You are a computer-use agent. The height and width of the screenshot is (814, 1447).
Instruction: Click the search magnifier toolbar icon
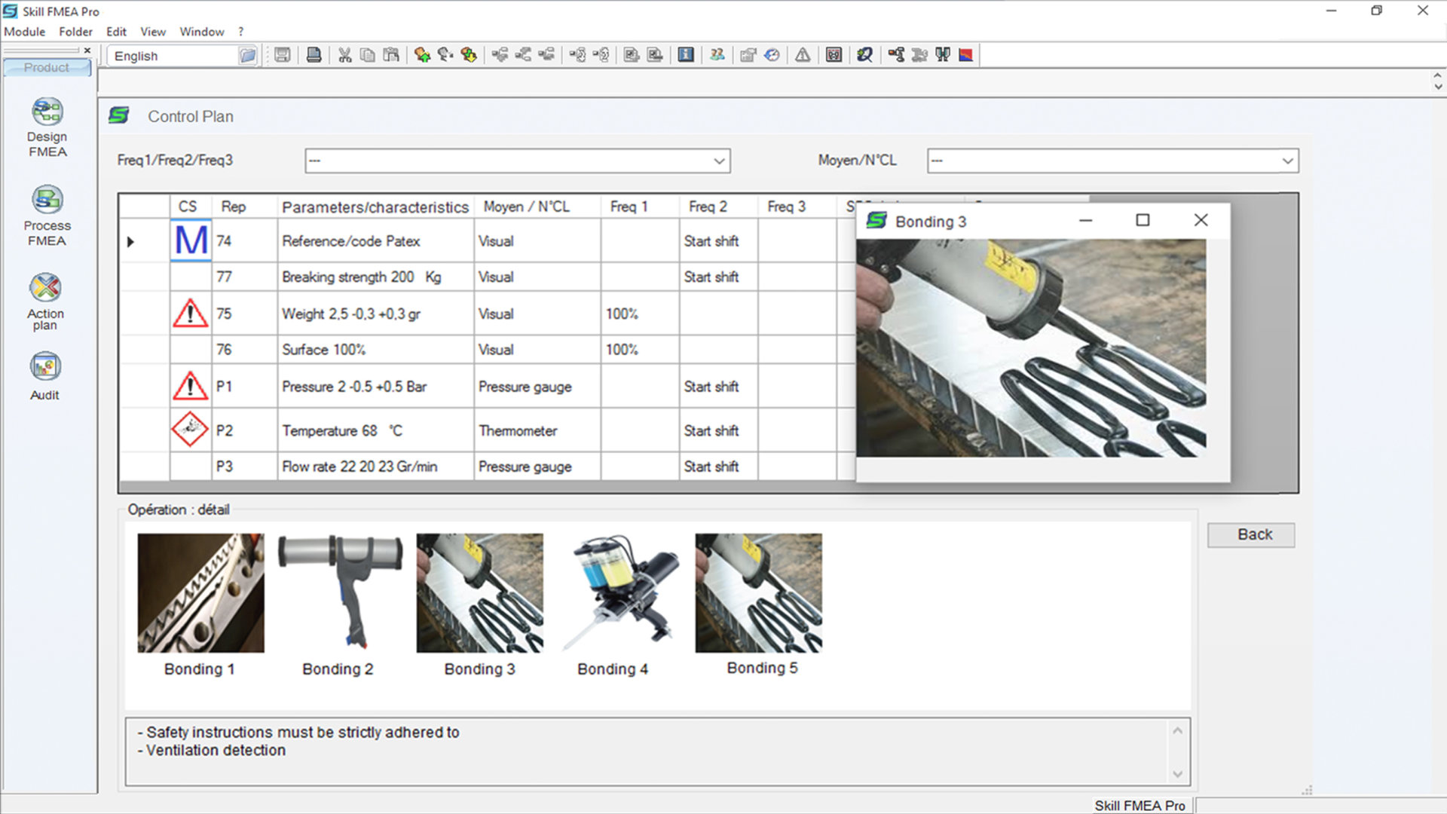[x=864, y=55]
